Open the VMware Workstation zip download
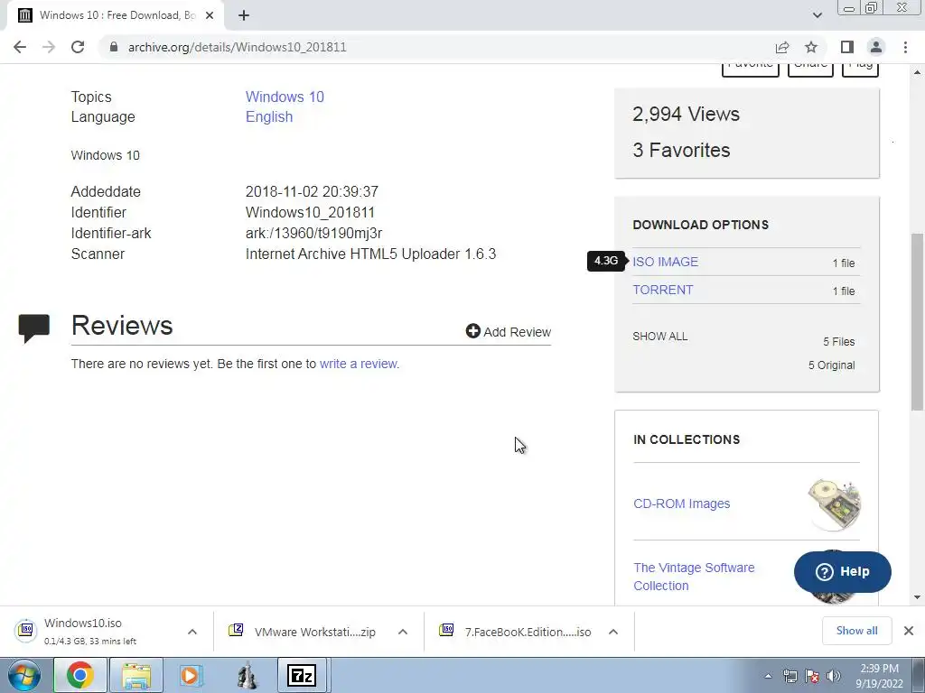The width and height of the screenshot is (925, 693). coord(304,632)
